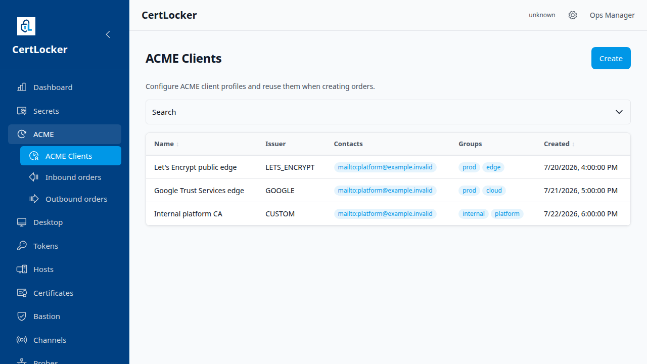Click the Certificates badge icon
The image size is (647, 364).
[22, 293]
